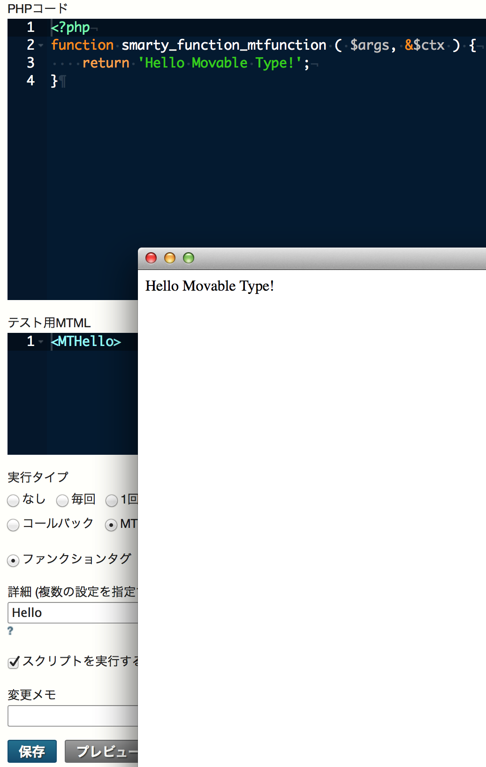Zoom the preview window with the green button
The height and width of the screenshot is (767, 486).
point(189,258)
